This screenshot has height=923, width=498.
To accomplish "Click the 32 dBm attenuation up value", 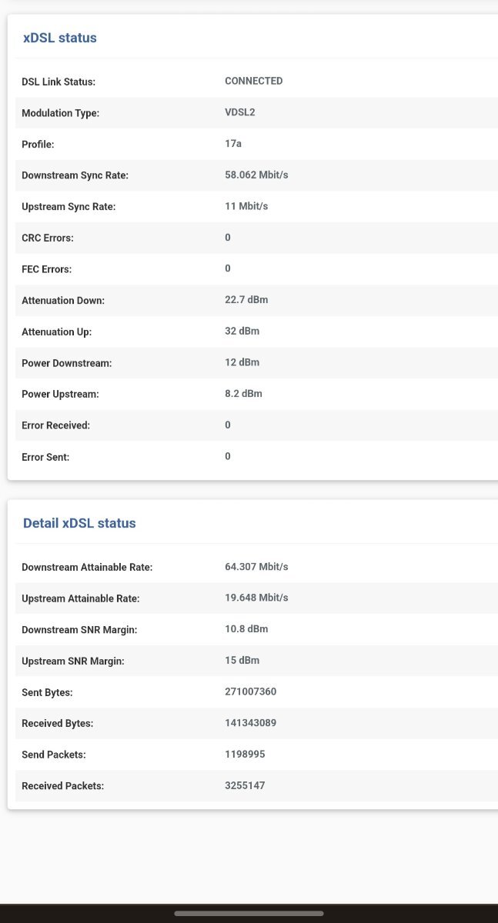I will click(242, 332).
